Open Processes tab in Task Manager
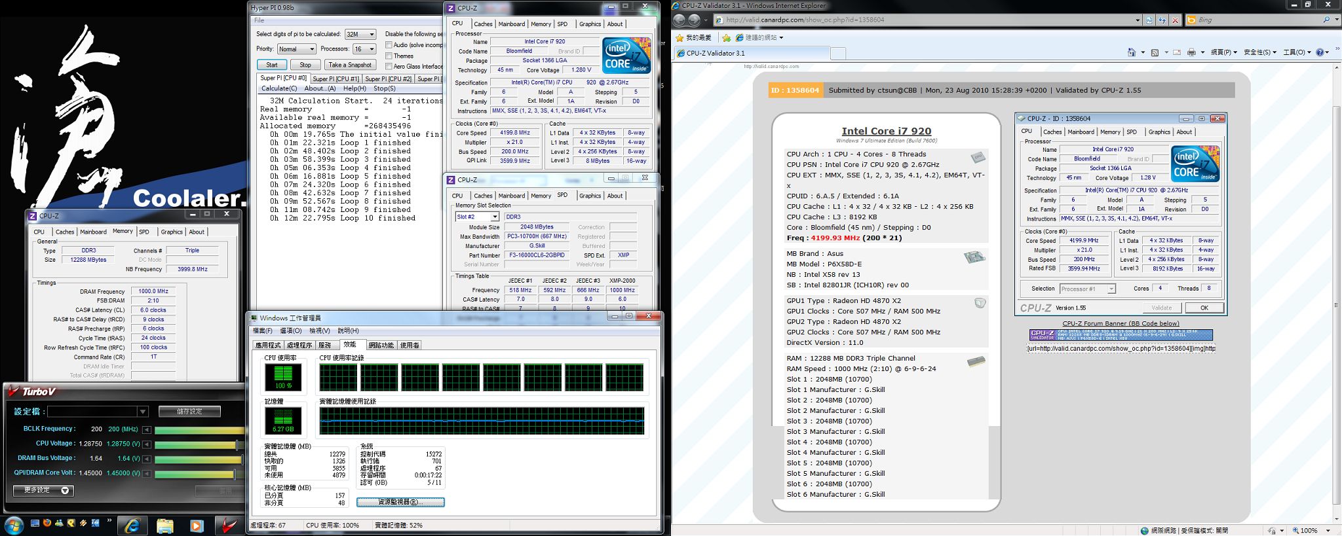This screenshot has height=536, width=1342. [x=299, y=345]
